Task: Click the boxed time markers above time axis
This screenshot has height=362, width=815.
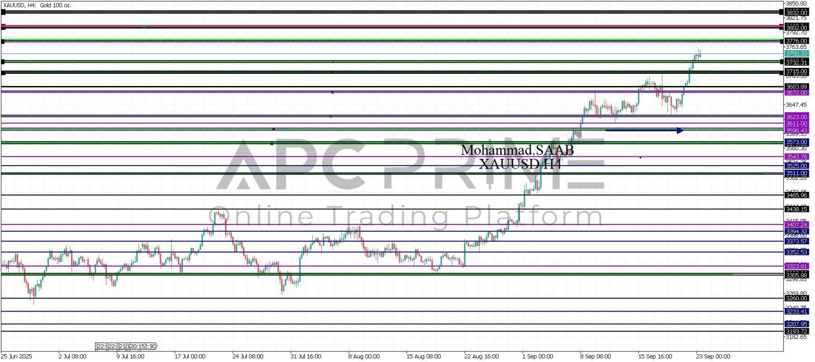Action: click(126, 346)
